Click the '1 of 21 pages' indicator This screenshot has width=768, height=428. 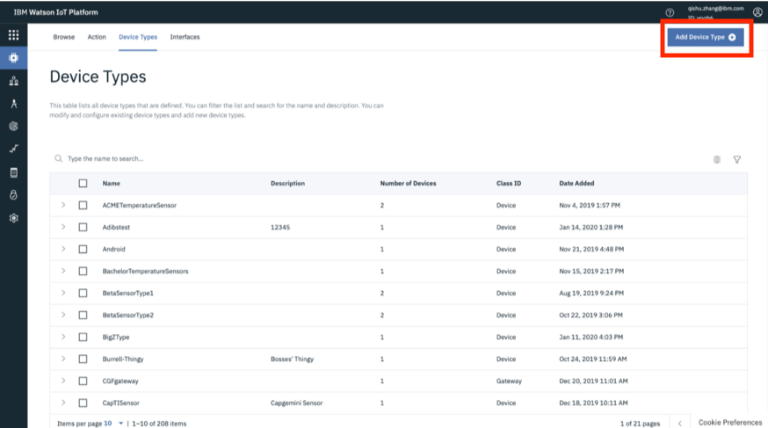(x=640, y=424)
